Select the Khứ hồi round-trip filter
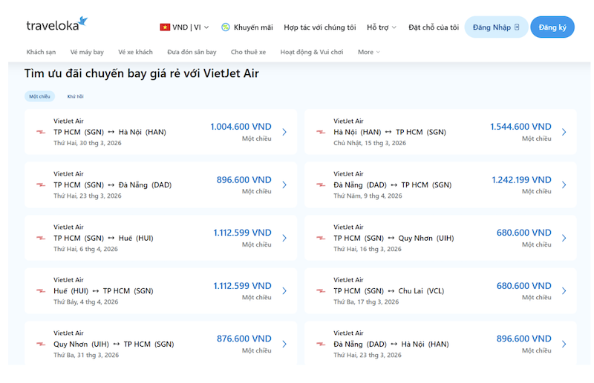594x383 pixels. click(x=75, y=96)
